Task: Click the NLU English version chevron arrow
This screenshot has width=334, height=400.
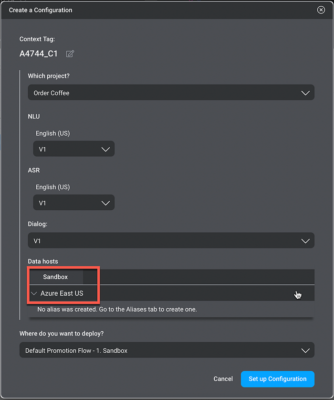Action: click(x=105, y=149)
